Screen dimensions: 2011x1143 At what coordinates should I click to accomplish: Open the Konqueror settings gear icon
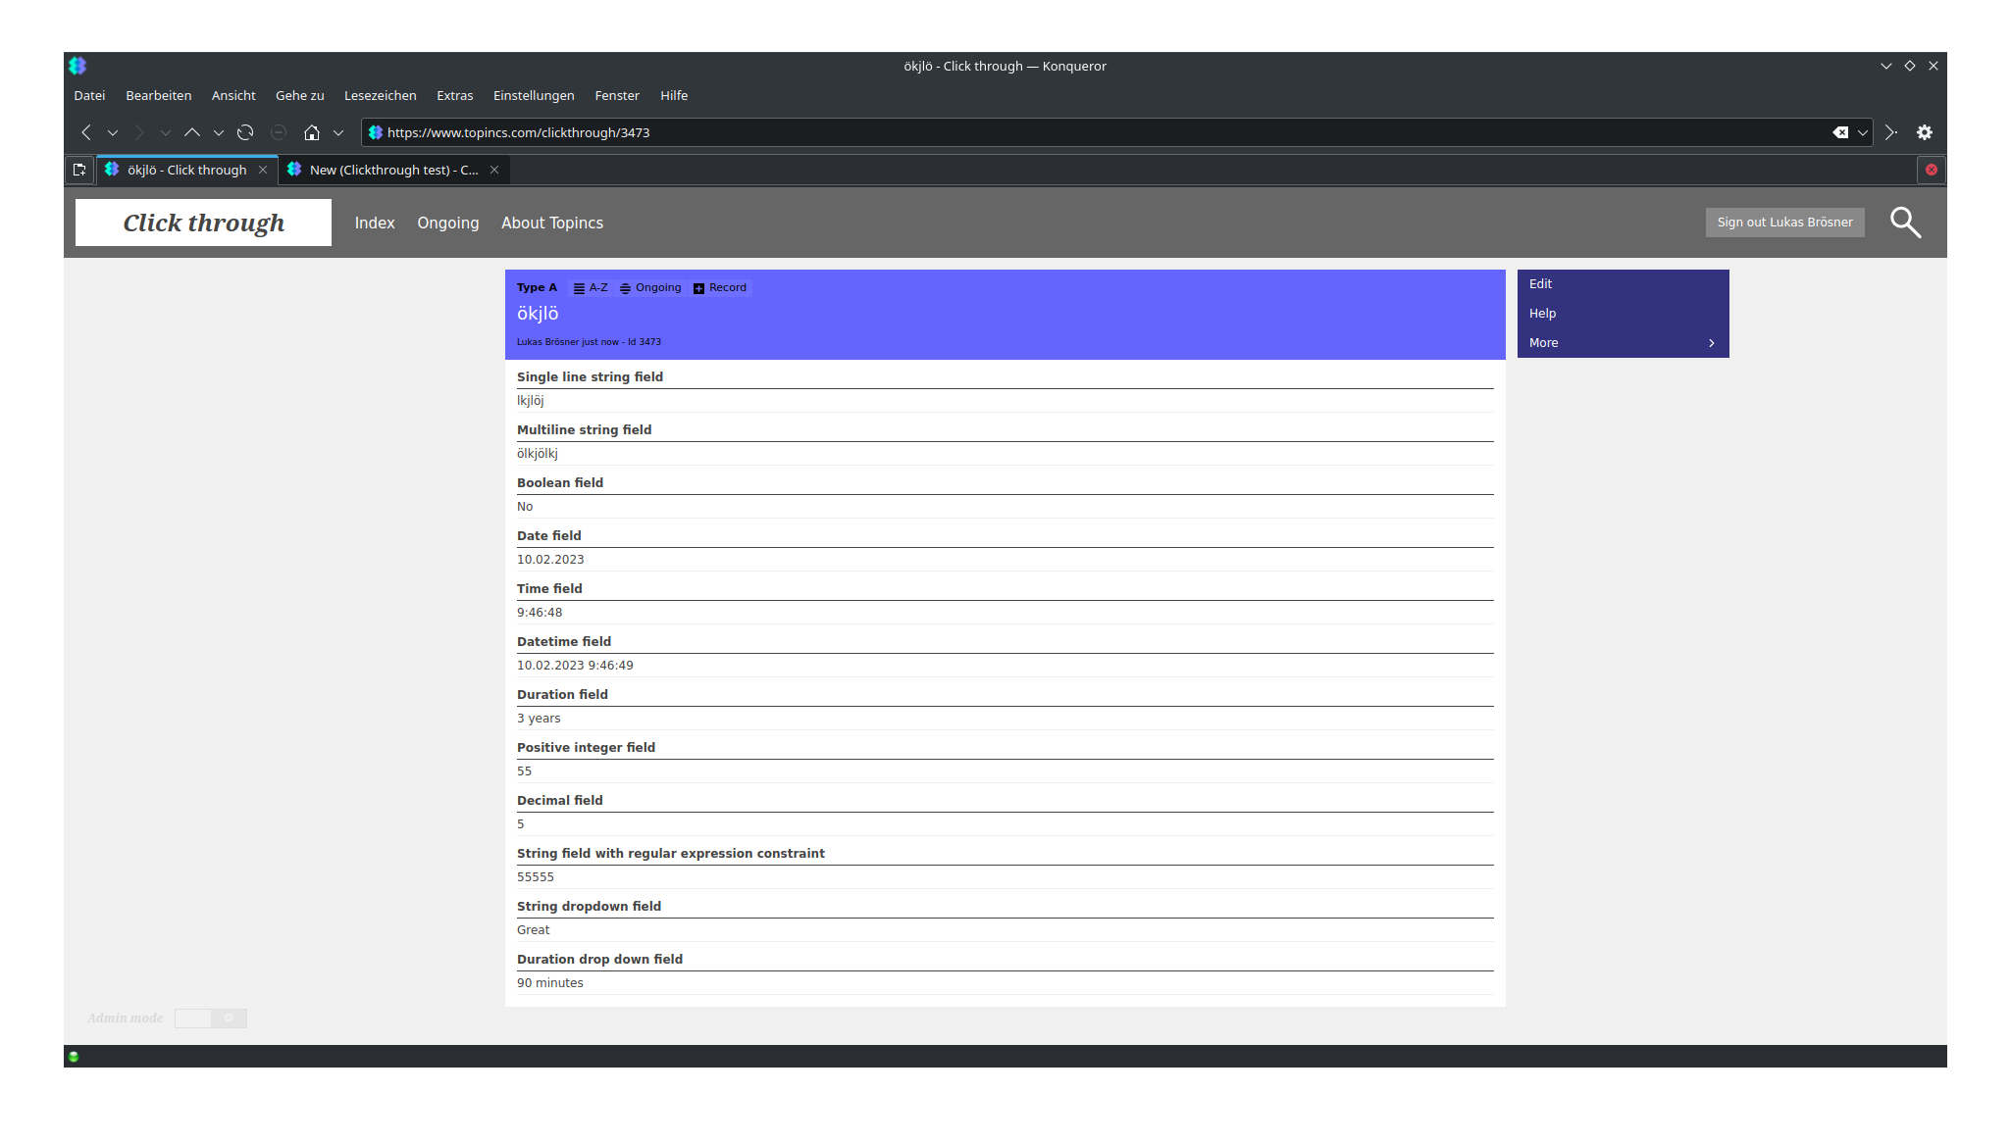coord(1925,132)
